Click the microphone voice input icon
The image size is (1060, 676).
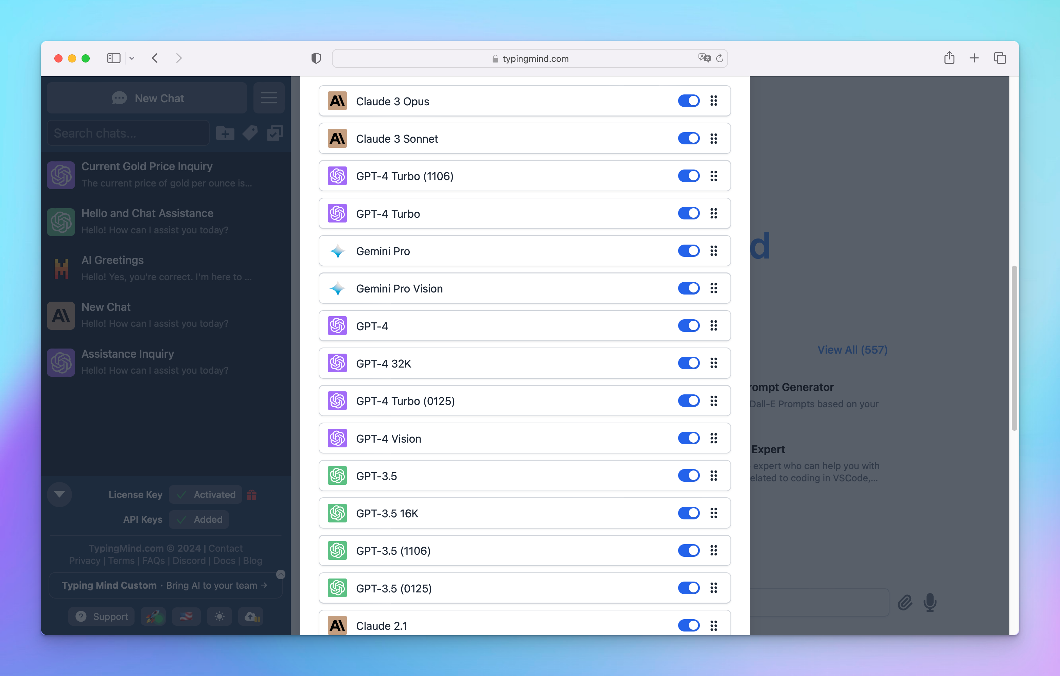(930, 602)
